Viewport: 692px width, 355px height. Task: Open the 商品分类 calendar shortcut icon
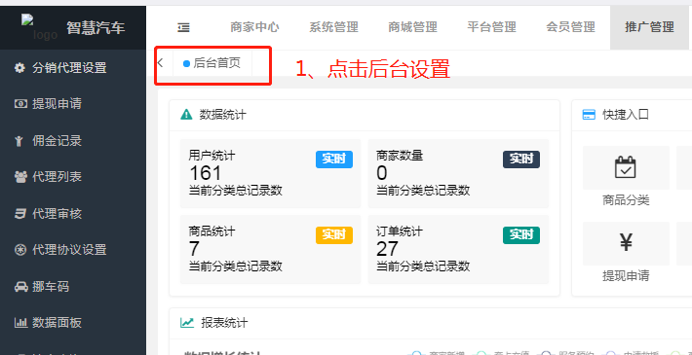click(x=626, y=168)
